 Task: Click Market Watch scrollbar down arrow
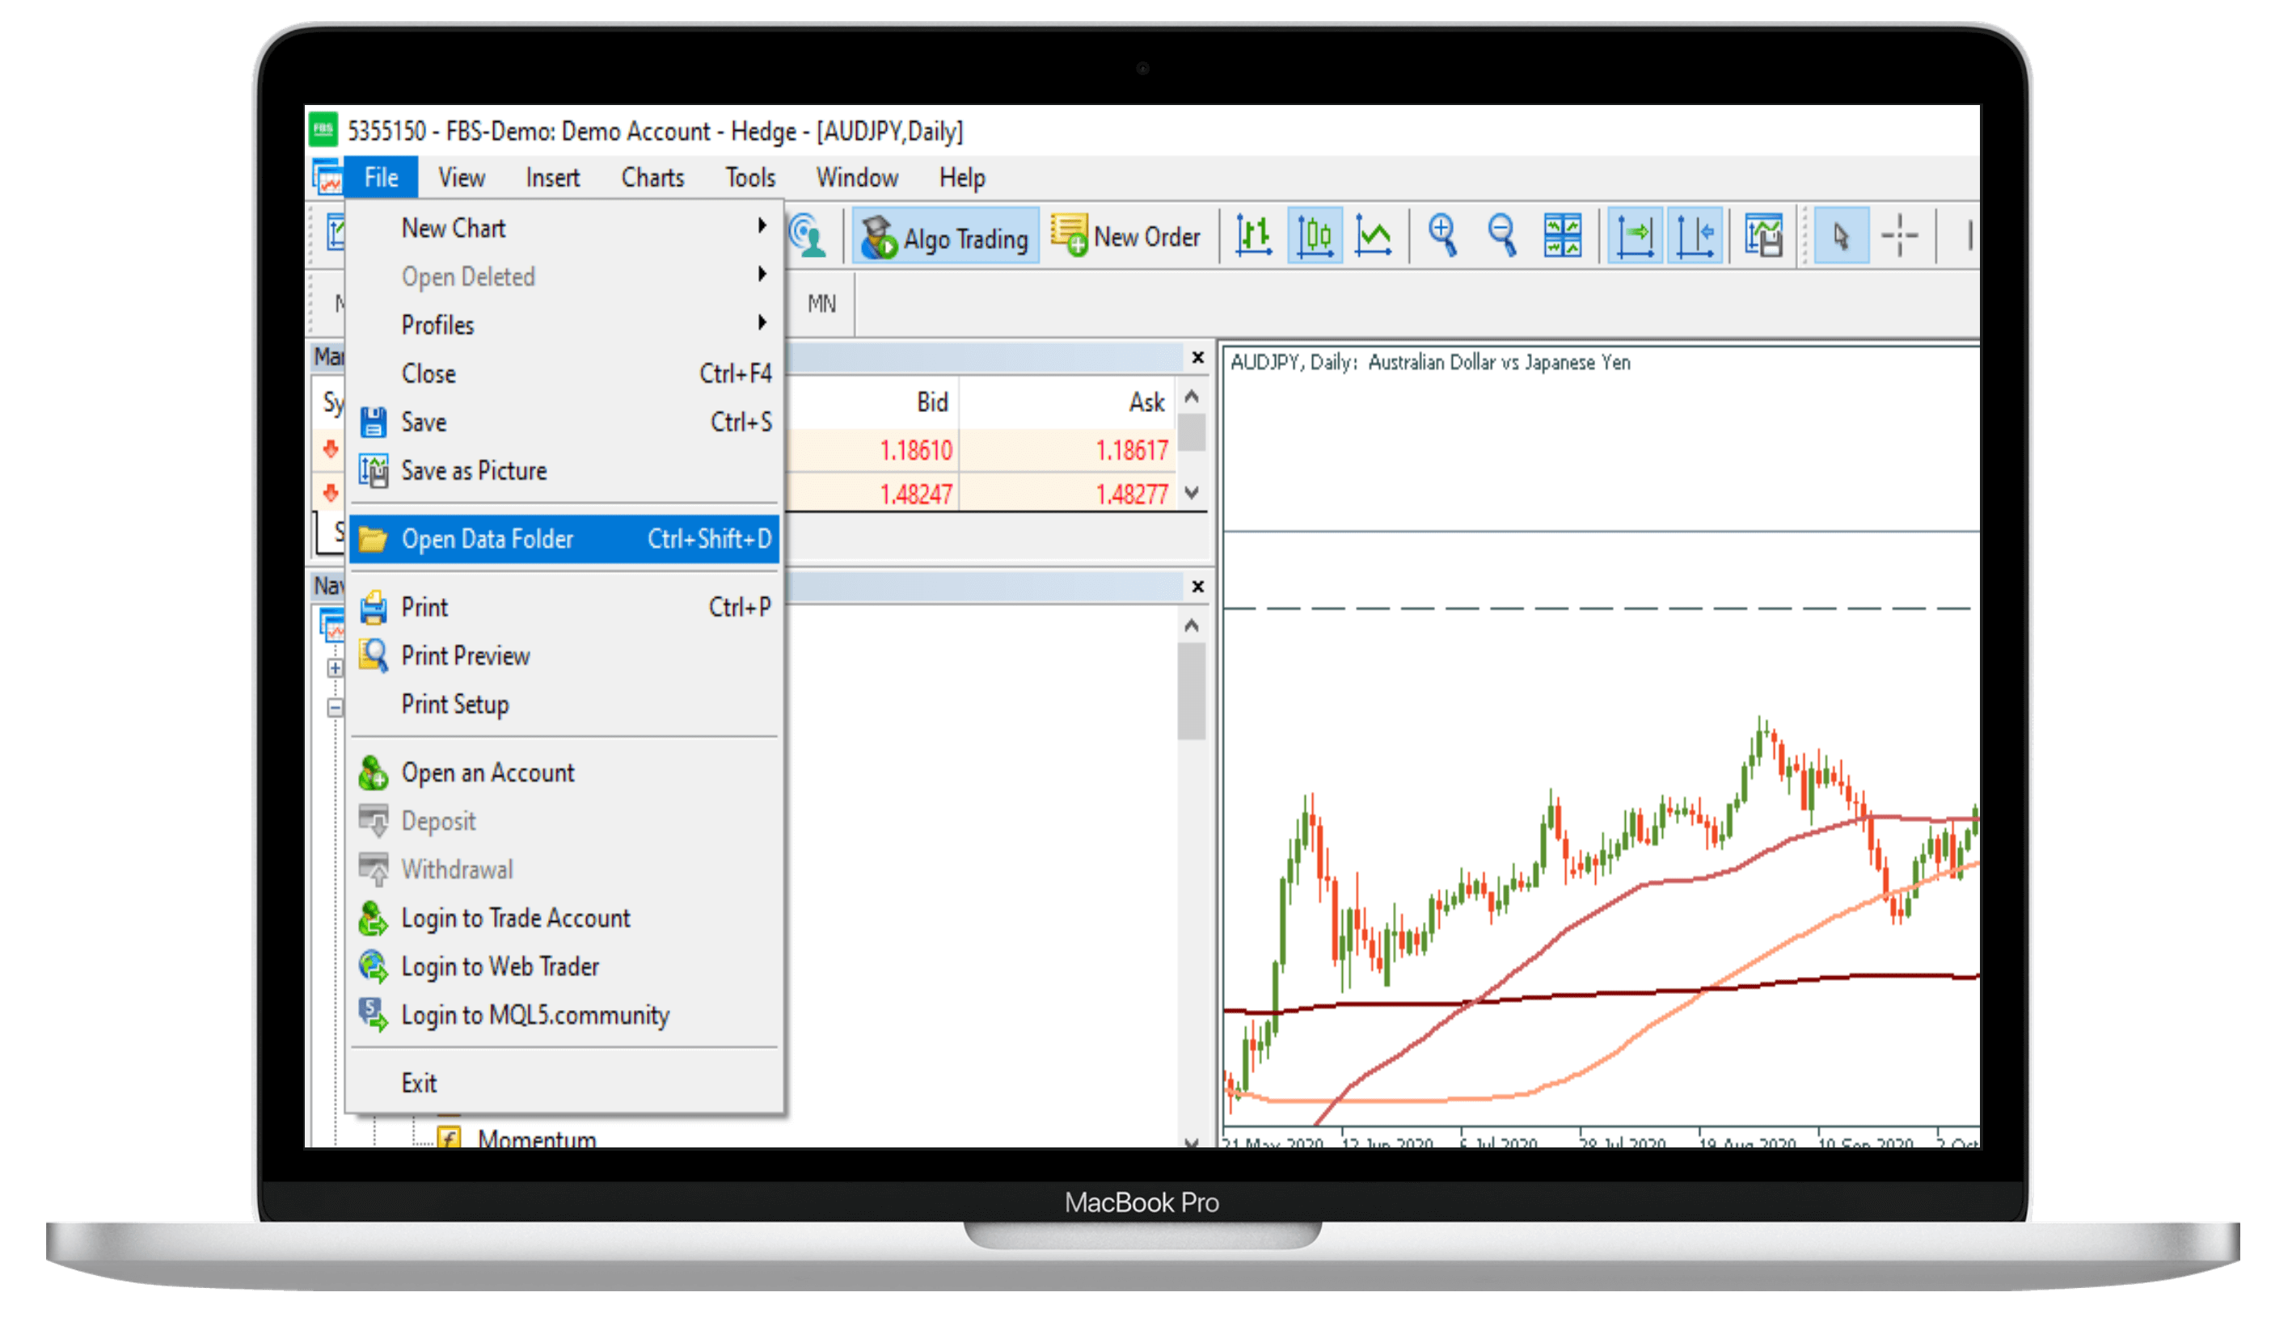click(1192, 493)
